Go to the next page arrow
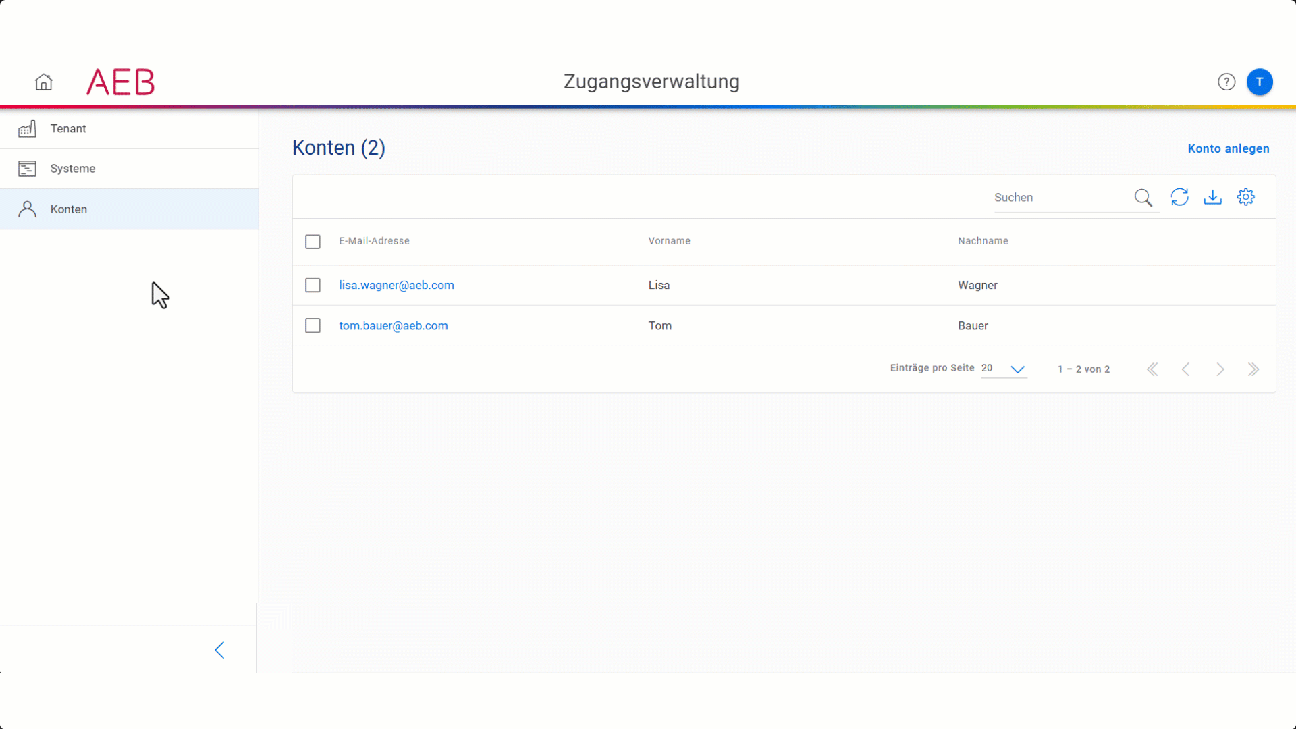Image resolution: width=1296 pixels, height=729 pixels. click(1220, 369)
